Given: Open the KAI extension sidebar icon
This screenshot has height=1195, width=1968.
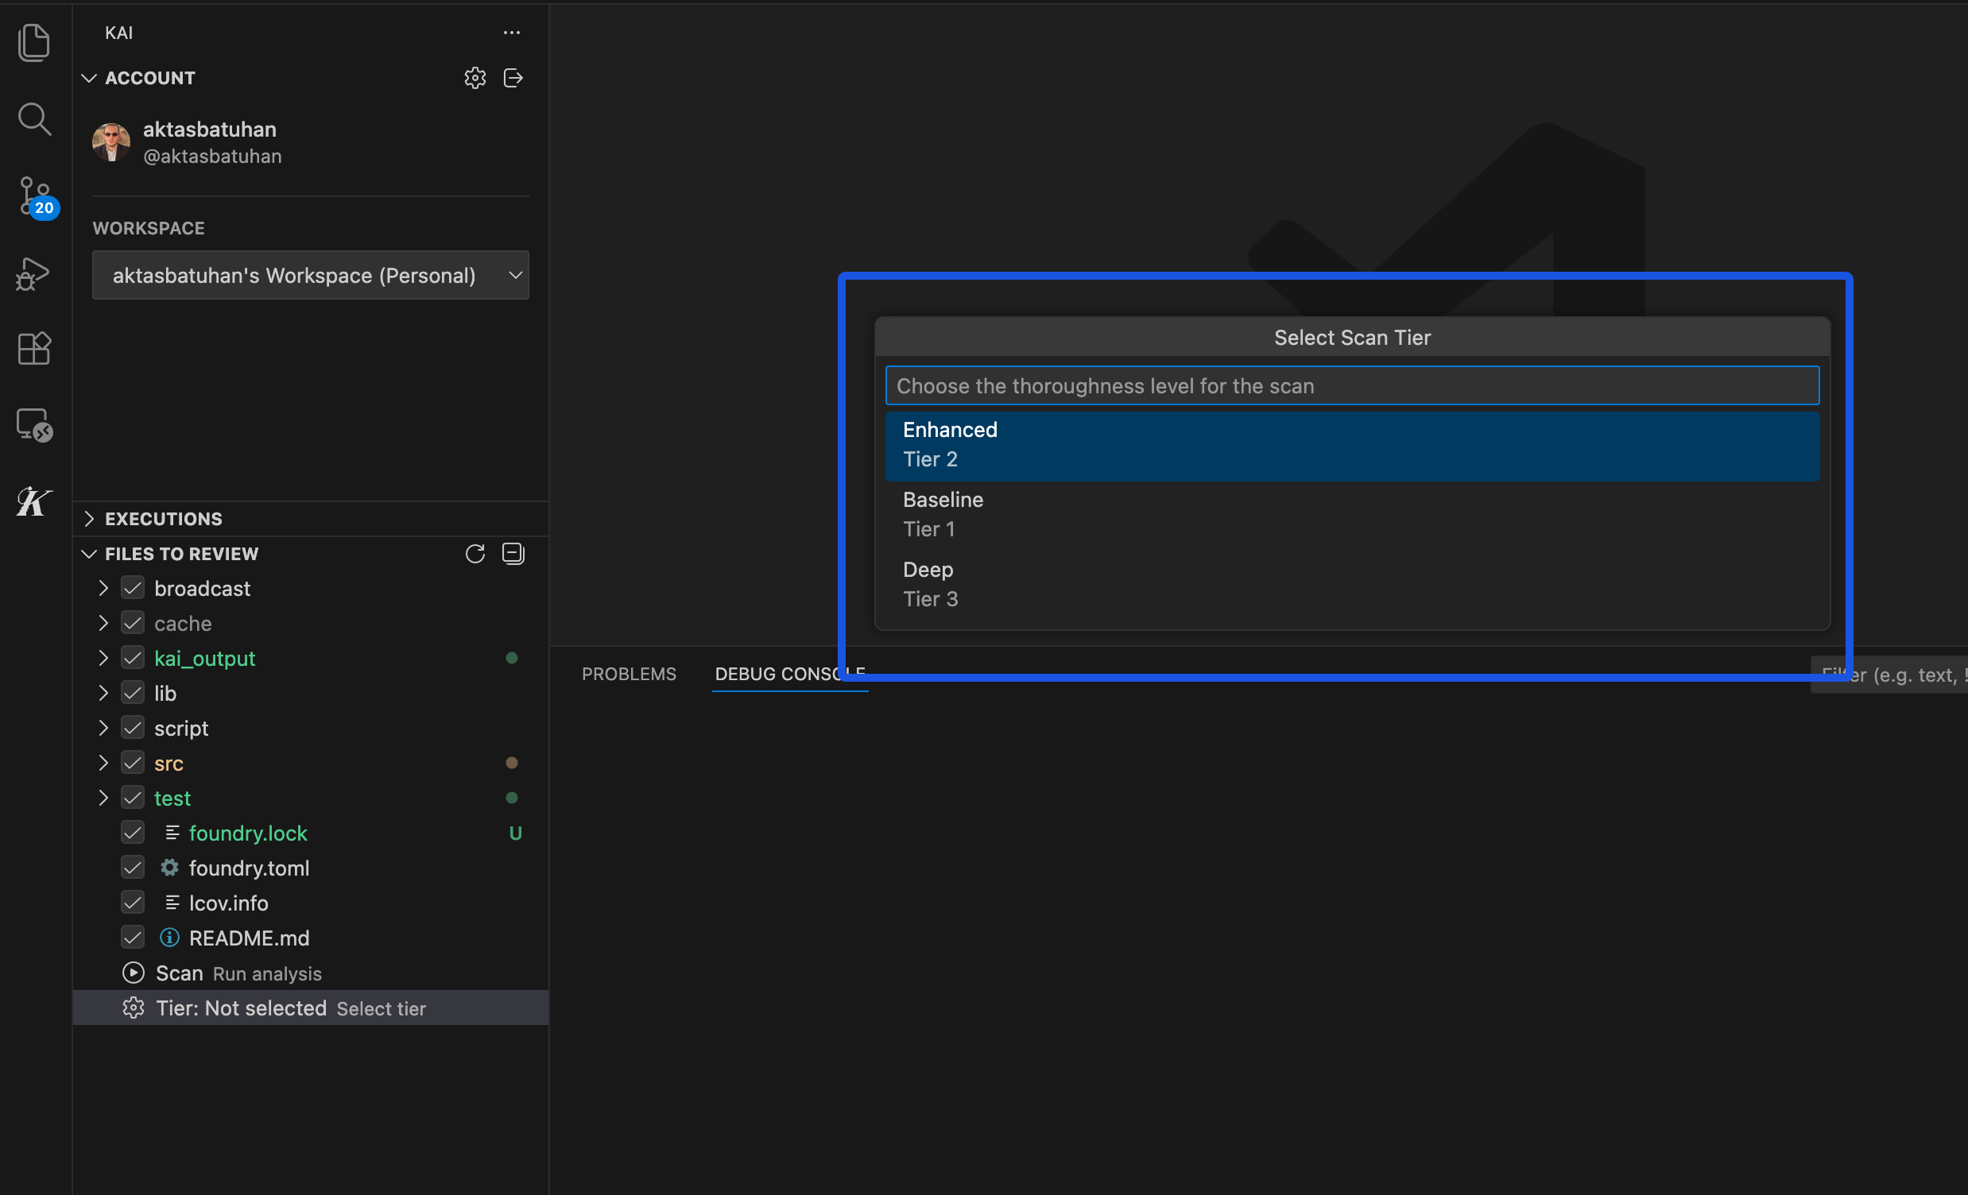Looking at the screenshot, I should tap(33, 501).
